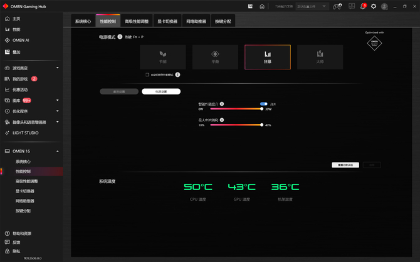Click the dimmed apply button beside reset

[372, 165]
